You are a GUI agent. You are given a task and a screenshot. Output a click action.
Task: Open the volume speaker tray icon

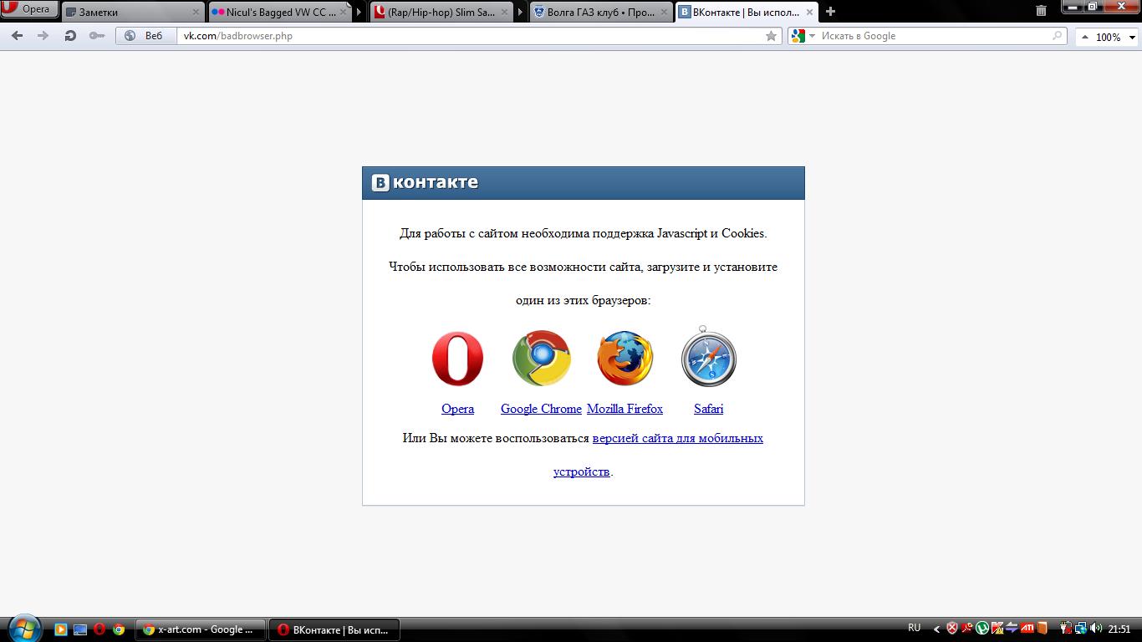[1096, 629]
